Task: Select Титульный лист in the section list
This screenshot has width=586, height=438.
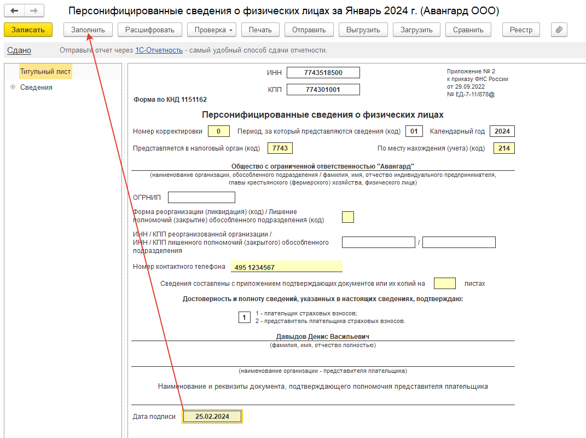Action: click(45, 71)
